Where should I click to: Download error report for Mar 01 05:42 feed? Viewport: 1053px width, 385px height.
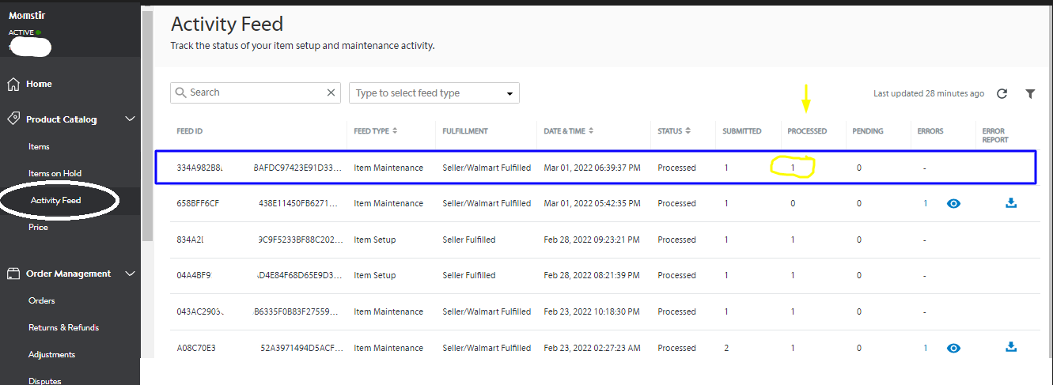click(x=1010, y=203)
